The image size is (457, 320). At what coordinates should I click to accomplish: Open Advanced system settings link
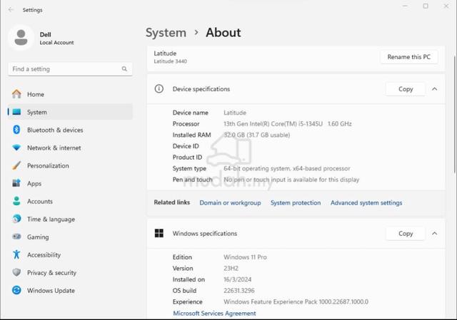[x=366, y=203]
